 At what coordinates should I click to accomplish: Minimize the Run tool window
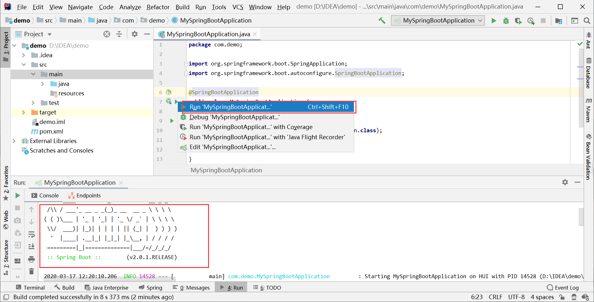[x=577, y=182]
